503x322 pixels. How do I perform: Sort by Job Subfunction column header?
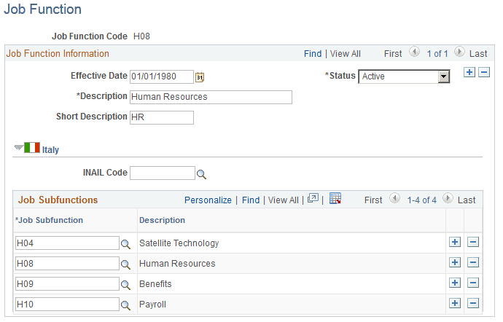(50, 220)
